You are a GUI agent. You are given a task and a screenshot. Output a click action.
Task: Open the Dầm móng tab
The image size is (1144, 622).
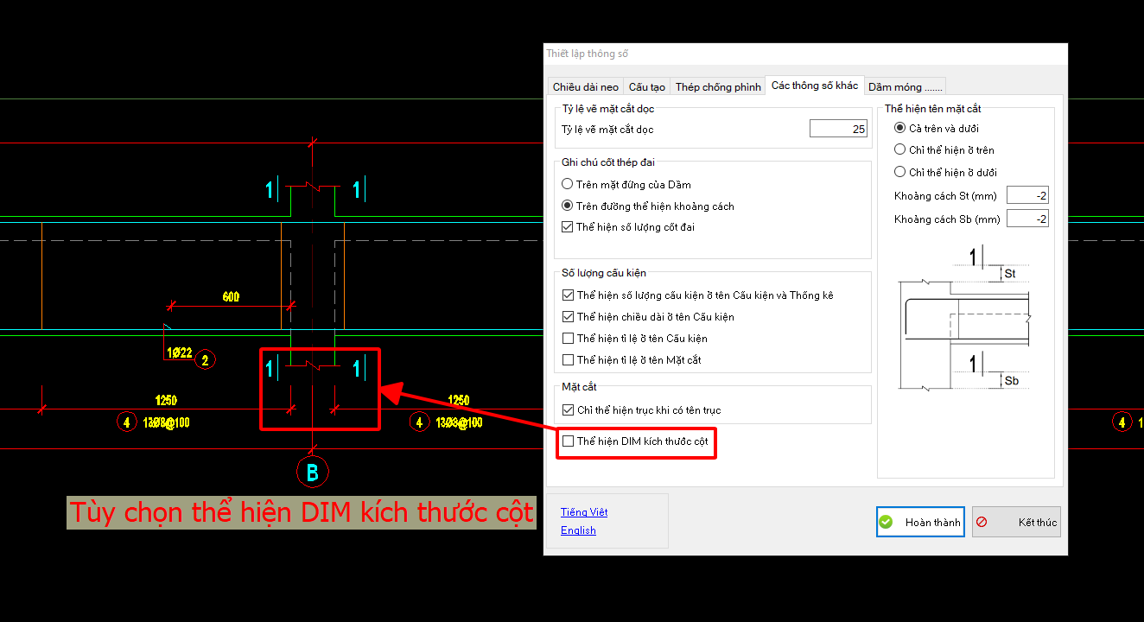pos(906,86)
